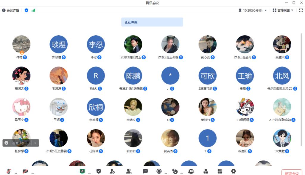The image size is (305, 175).
Task: Select the 陈鹏 participant avatar
Action: 133,76
